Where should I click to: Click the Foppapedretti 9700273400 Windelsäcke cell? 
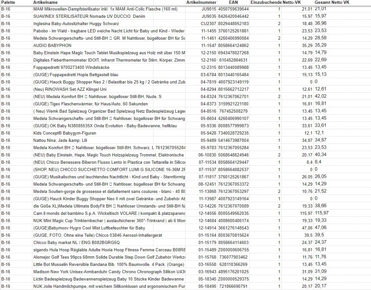pos(71,67)
